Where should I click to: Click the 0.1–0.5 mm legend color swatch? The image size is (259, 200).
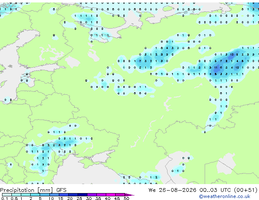[x=7, y=195]
